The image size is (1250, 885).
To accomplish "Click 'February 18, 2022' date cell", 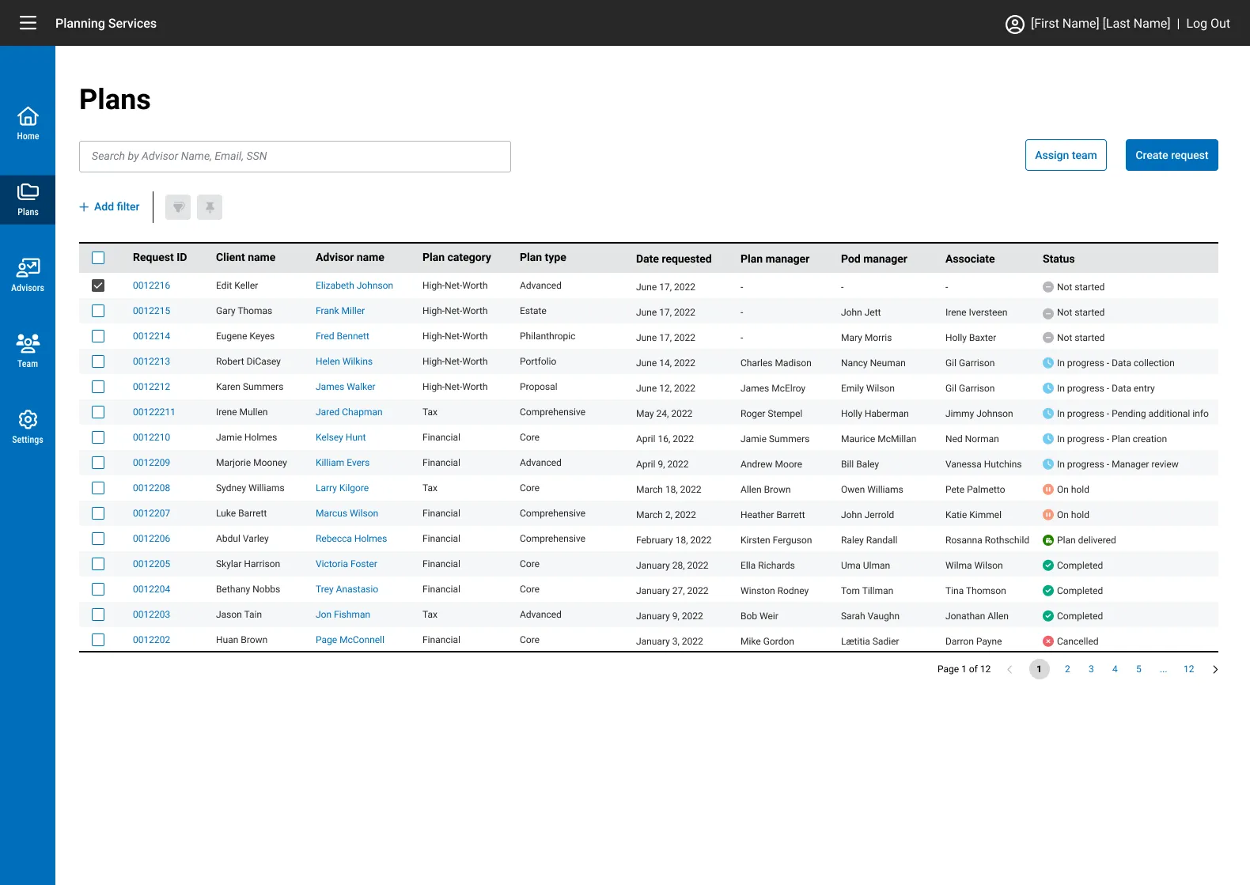I will pos(673,540).
